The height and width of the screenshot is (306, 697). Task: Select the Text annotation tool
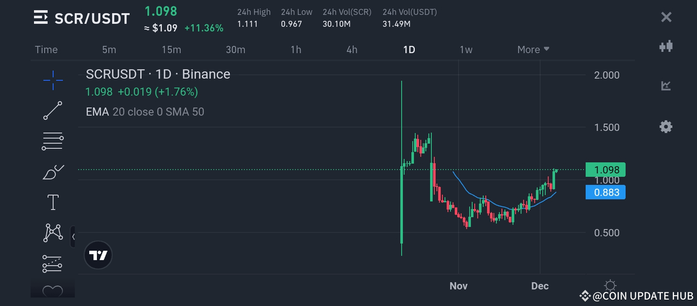pyautogui.click(x=53, y=202)
